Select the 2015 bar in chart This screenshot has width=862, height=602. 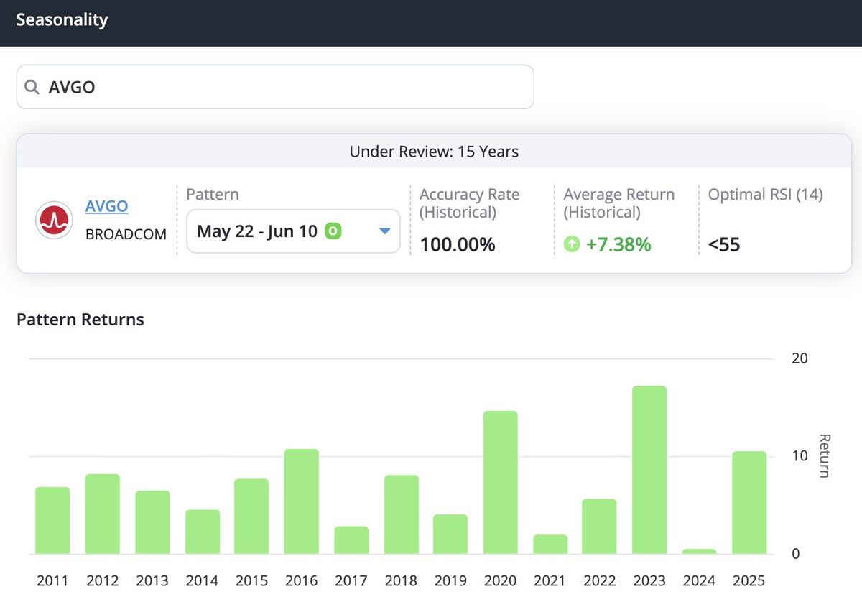[x=251, y=517]
